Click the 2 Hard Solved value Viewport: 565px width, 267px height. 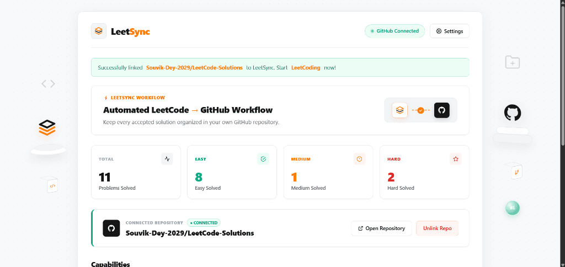coord(391,177)
